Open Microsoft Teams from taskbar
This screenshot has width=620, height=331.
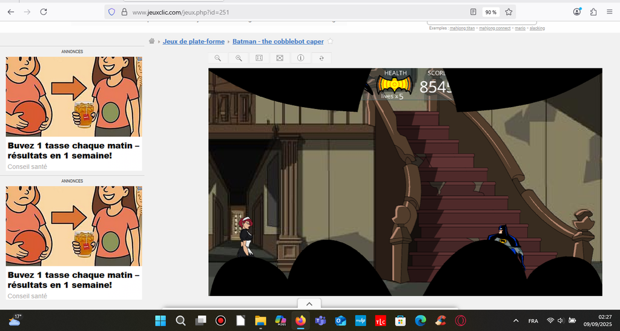320,321
